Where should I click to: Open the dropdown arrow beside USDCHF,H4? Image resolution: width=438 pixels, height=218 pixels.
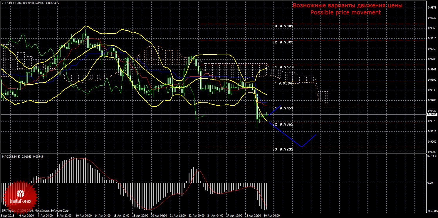coord(3,3)
